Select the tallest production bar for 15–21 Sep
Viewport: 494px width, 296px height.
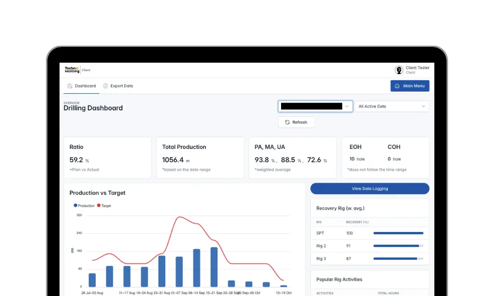click(214, 267)
